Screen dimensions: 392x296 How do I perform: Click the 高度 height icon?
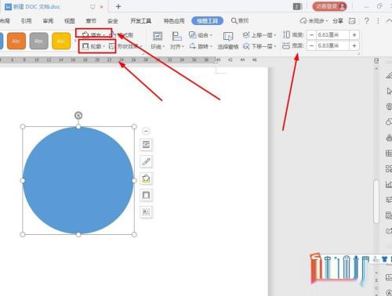[286, 34]
